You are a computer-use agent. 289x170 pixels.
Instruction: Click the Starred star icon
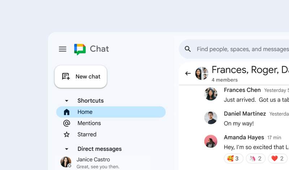(x=66, y=134)
